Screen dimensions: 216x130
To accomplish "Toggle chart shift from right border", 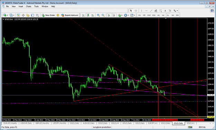I will [x=114, y=15].
